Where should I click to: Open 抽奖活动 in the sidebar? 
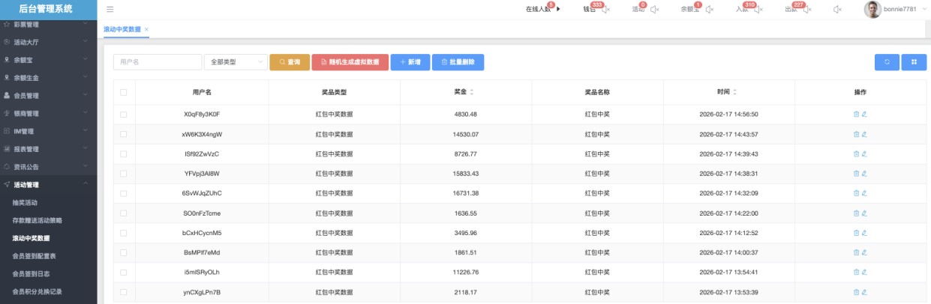pyautogui.click(x=26, y=203)
